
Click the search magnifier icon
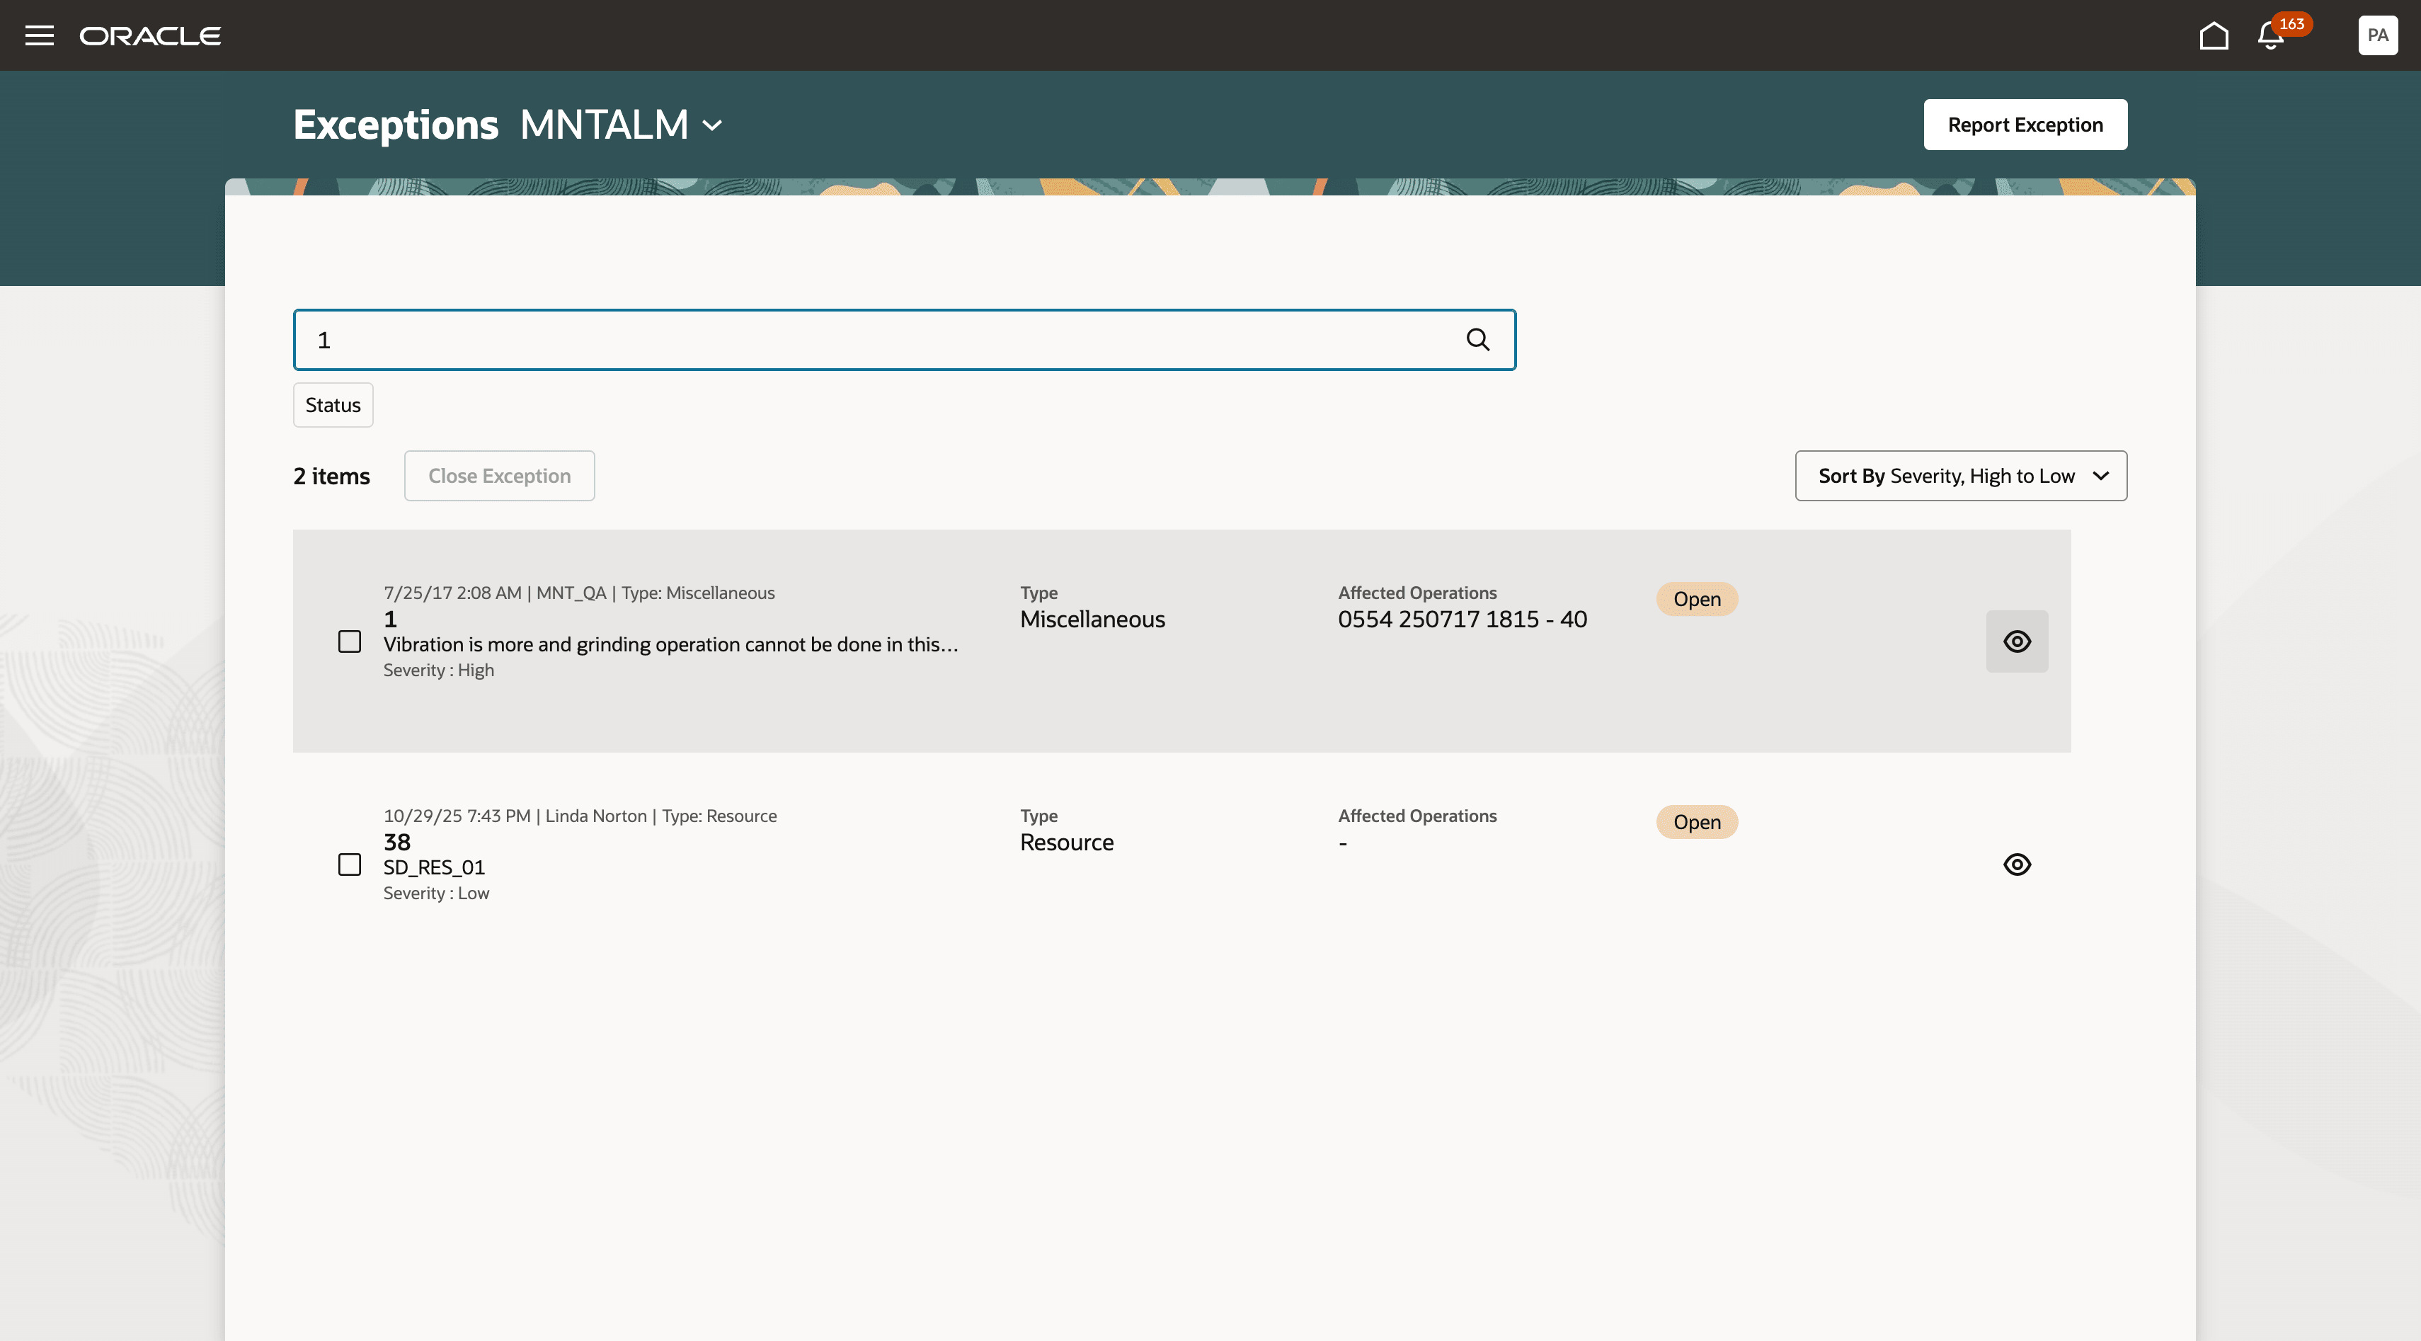[x=1477, y=339]
